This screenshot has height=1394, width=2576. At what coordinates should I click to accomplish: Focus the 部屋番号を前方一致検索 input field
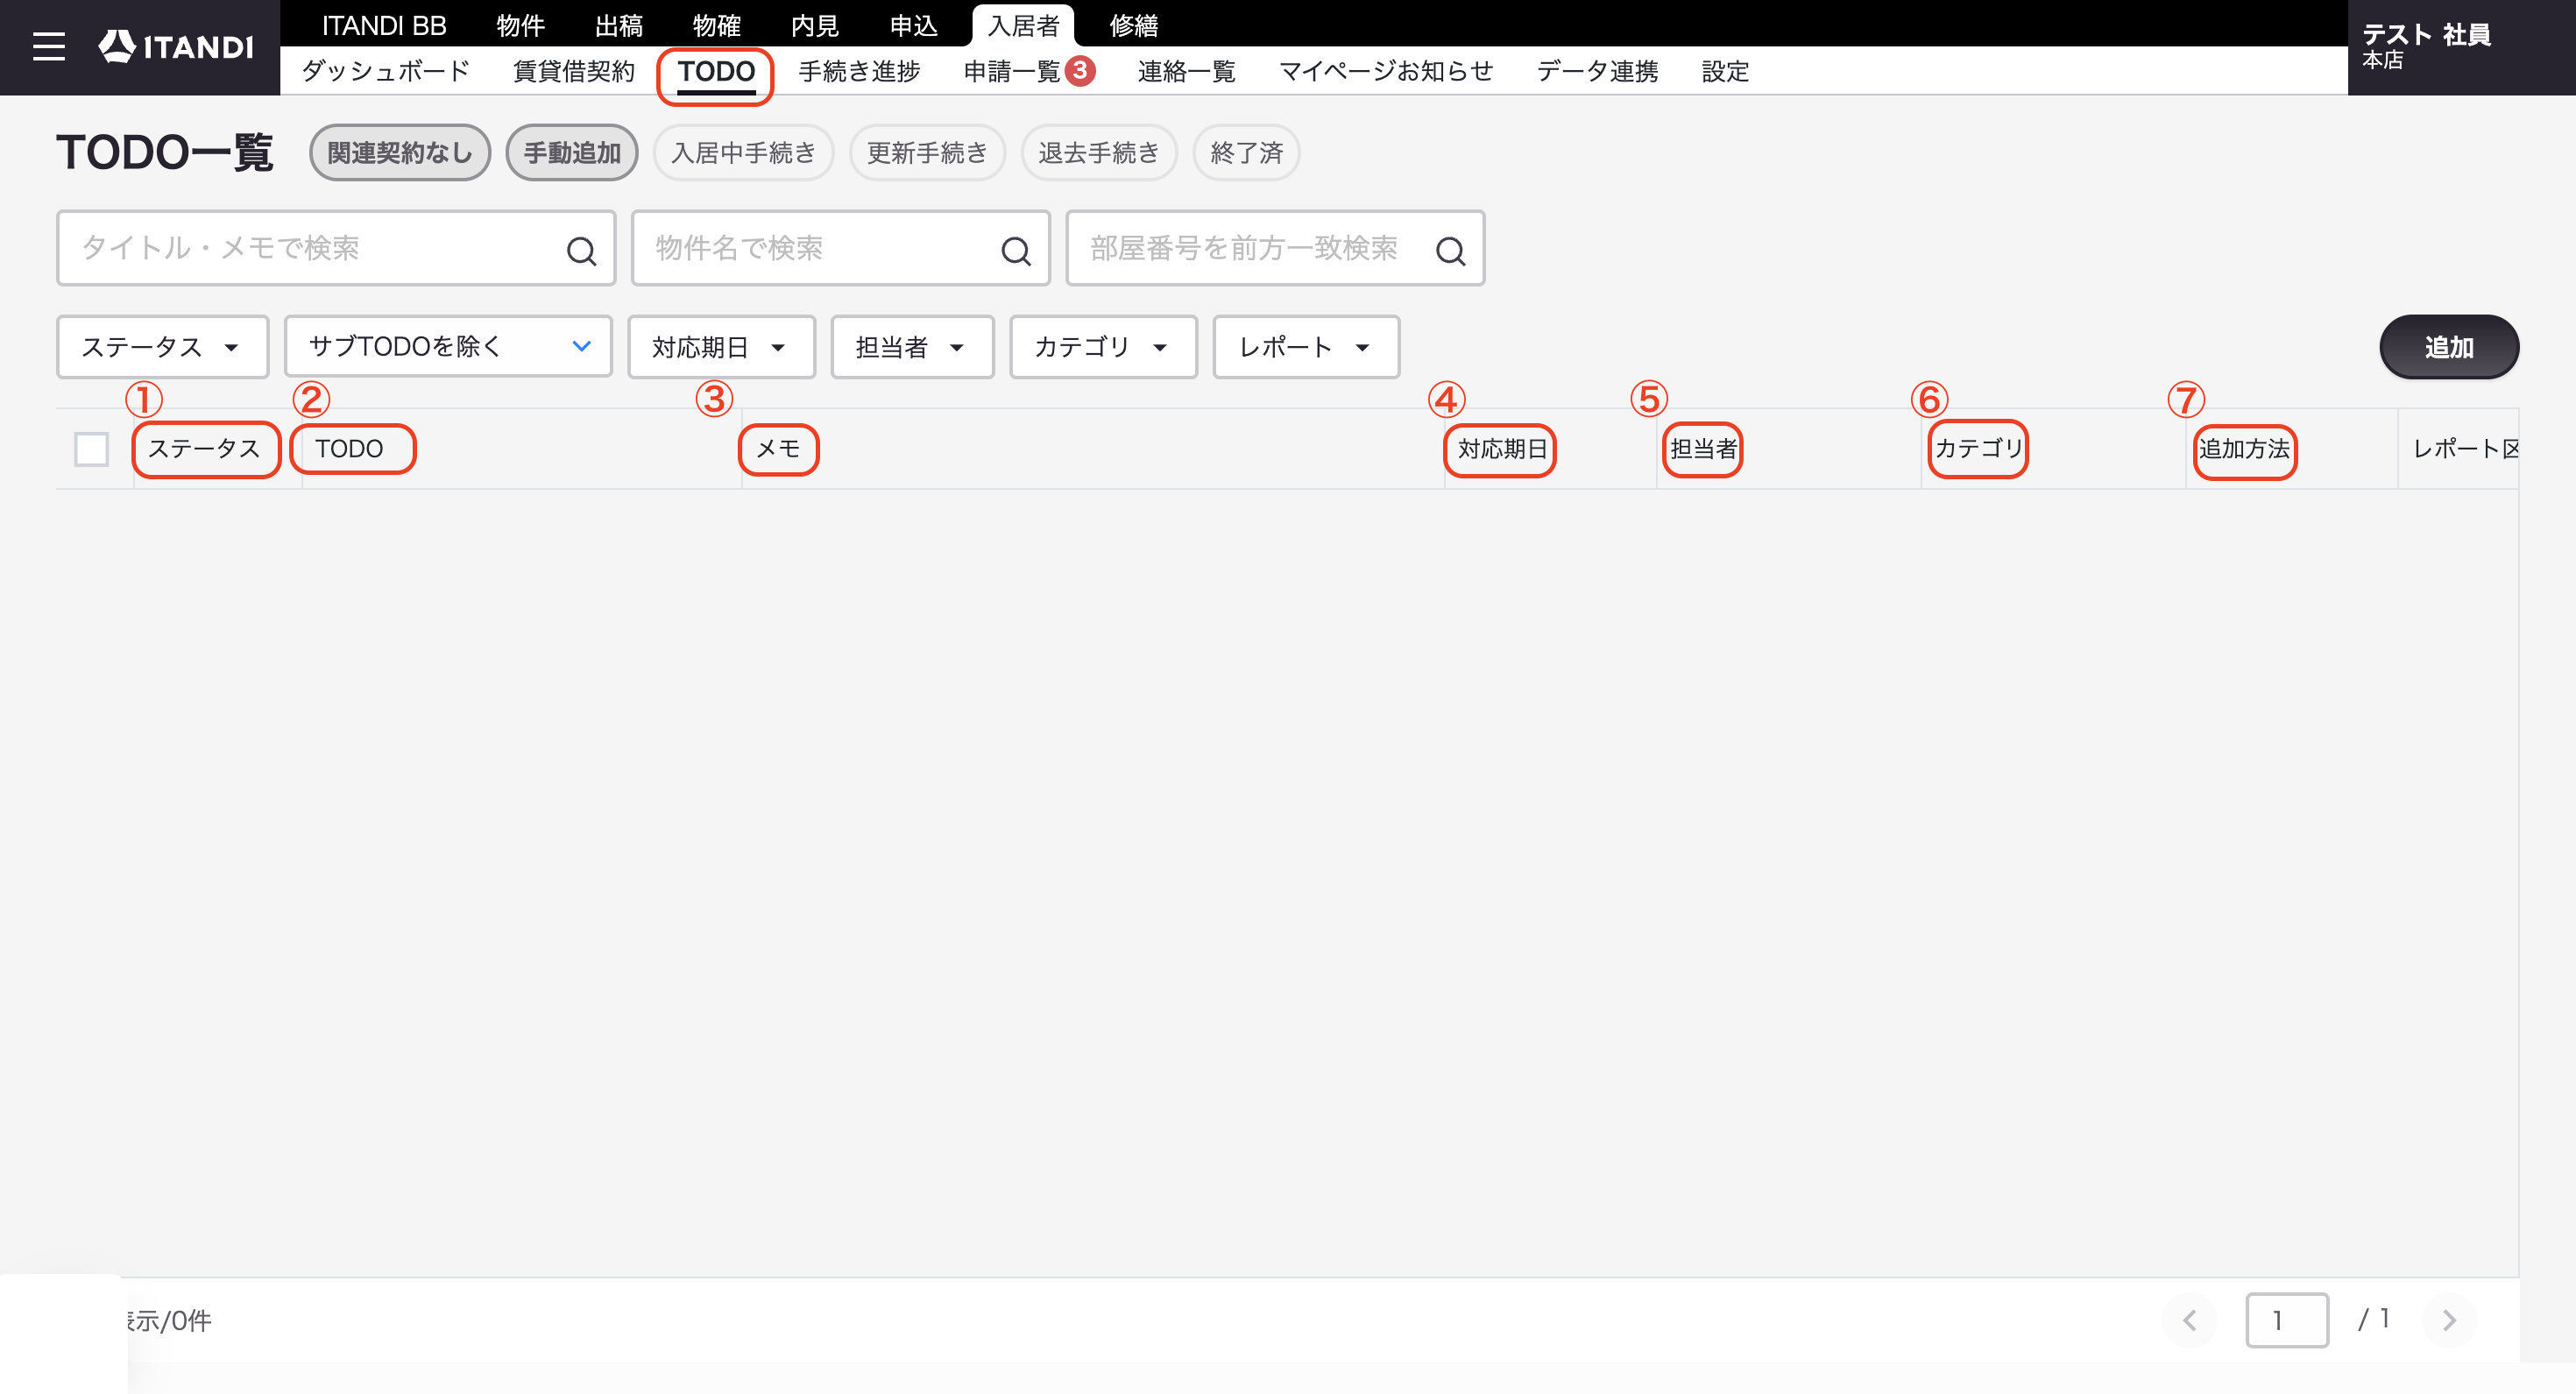(x=1275, y=248)
